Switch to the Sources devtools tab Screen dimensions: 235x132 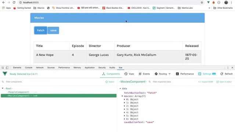(51, 67)
